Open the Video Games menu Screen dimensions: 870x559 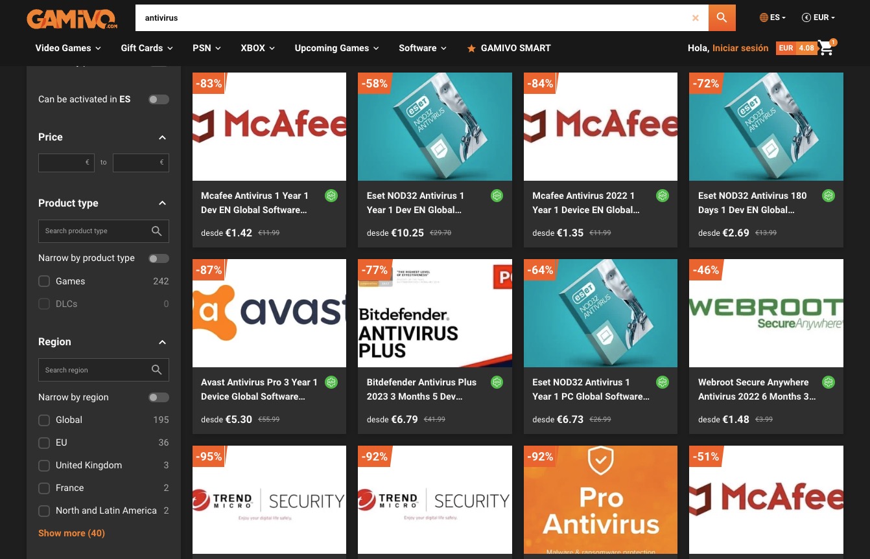68,48
